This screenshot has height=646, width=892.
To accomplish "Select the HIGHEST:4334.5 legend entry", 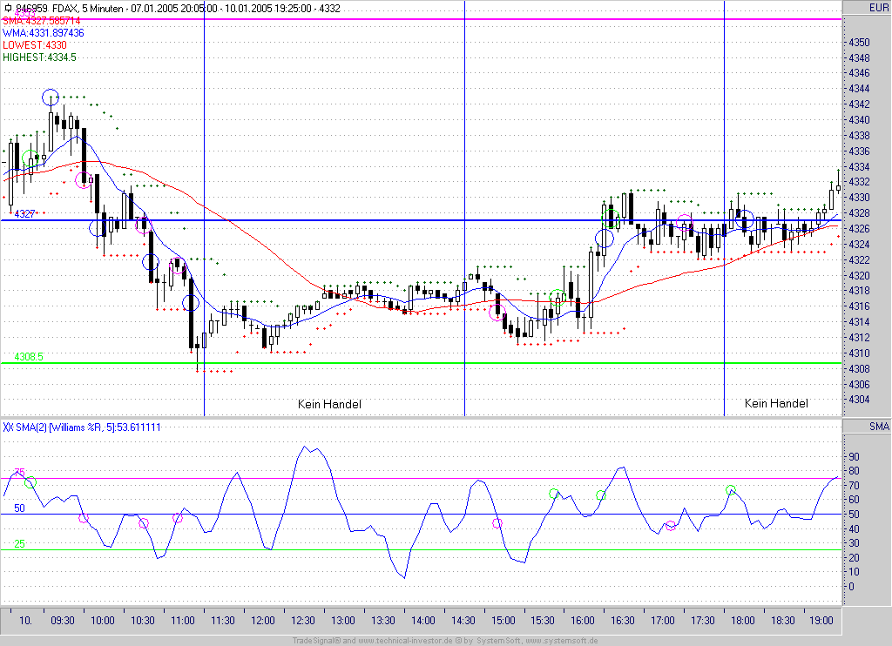I will point(39,57).
